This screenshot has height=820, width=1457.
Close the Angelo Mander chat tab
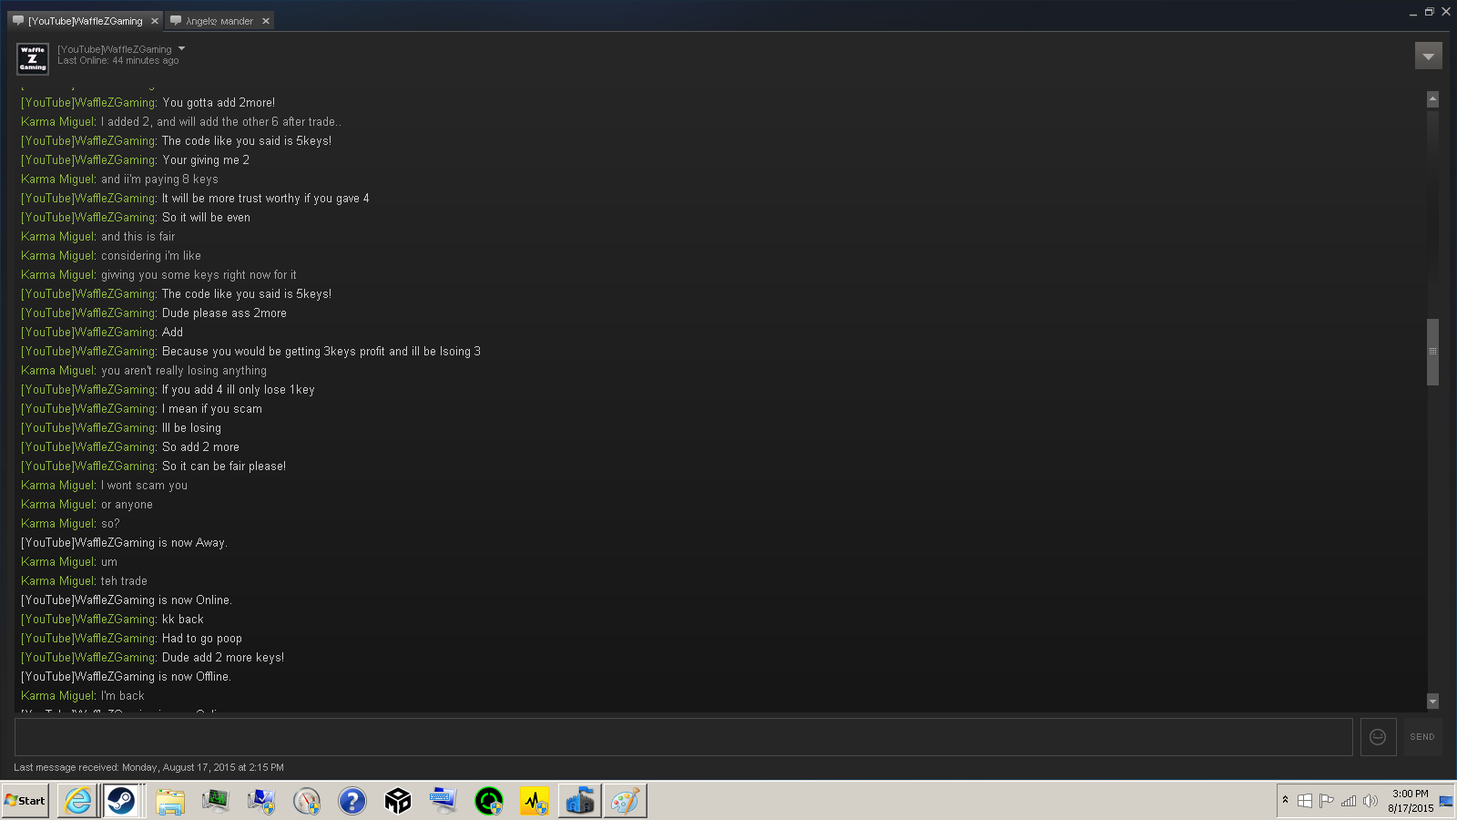click(266, 21)
